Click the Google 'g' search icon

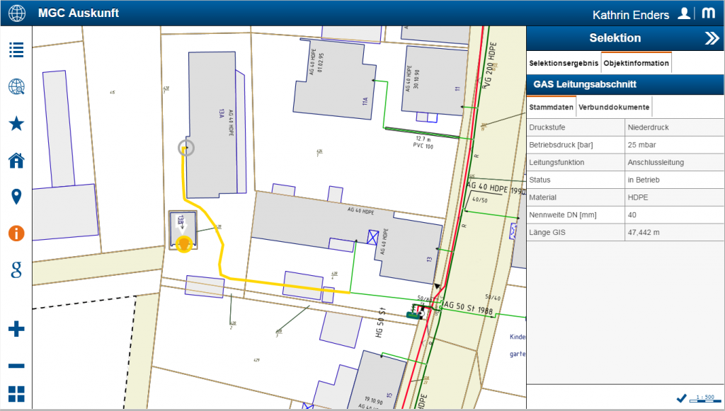click(16, 269)
